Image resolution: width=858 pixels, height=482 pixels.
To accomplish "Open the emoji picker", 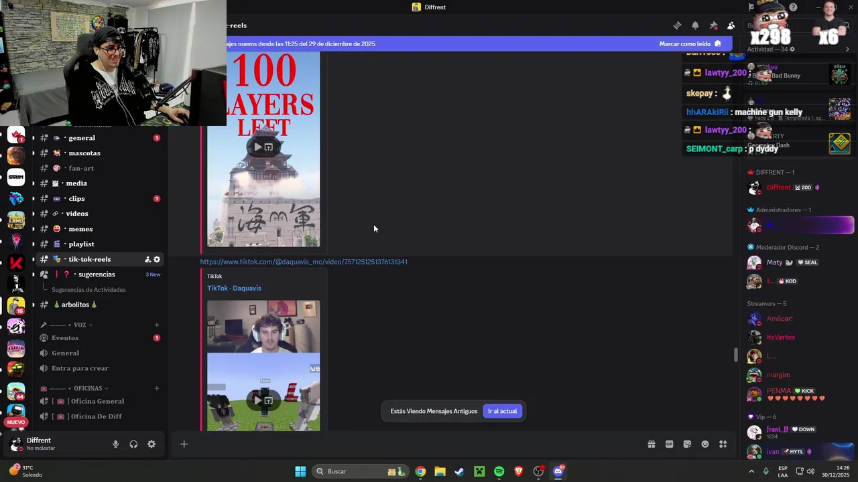I will (x=705, y=444).
